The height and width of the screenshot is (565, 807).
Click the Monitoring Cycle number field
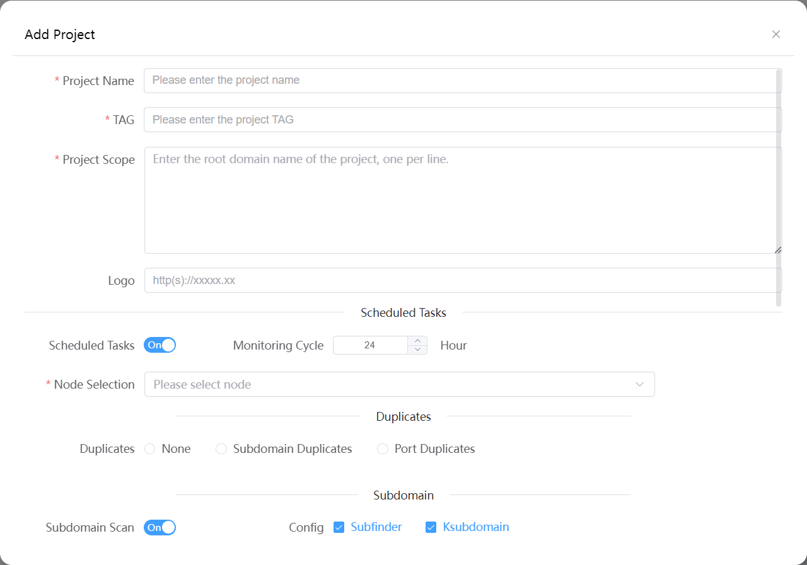click(370, 345)
